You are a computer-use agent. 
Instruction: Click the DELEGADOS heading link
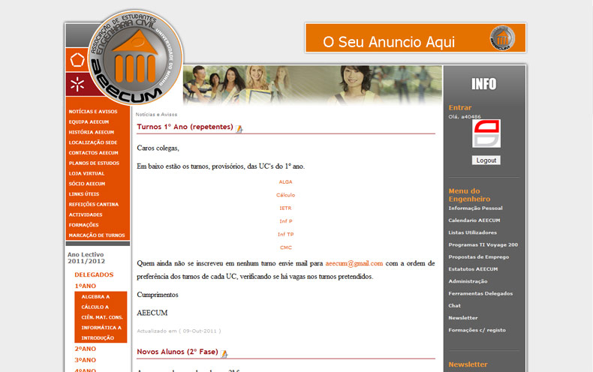94,274
